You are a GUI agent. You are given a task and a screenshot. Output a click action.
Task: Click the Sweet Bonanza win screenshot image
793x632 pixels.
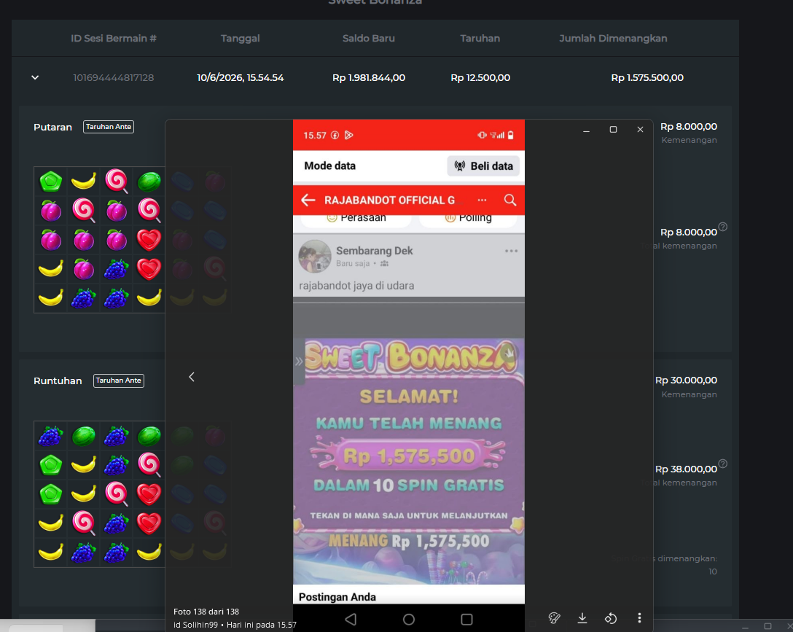point(409,461)
